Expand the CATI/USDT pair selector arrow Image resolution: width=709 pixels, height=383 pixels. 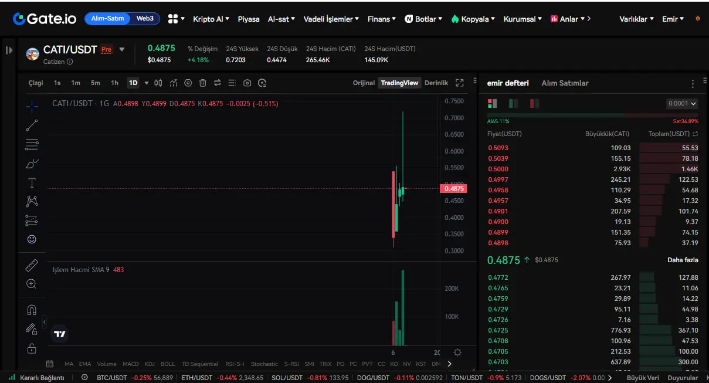click(122, 49)
